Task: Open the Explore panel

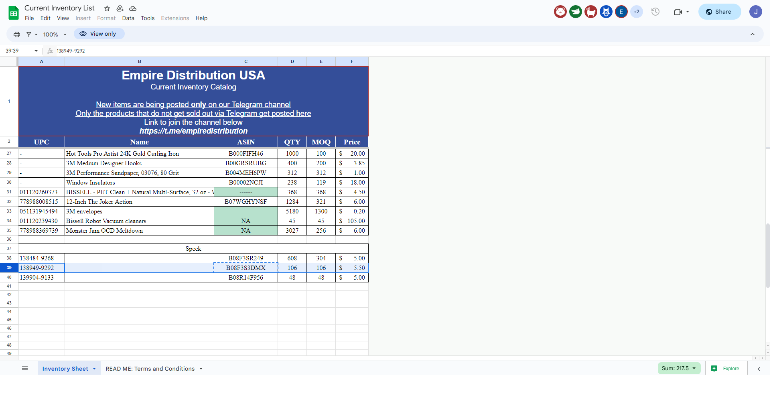Action: point(726,369)
